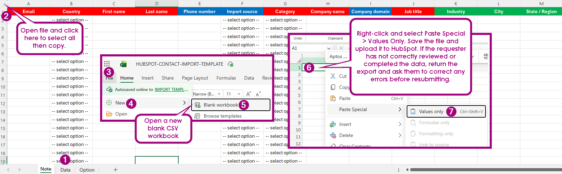Image resolution: width=562 pixels, height=174 pixels.
Task: Click the Browse templates icon in embedded menu
Action: 197,116
